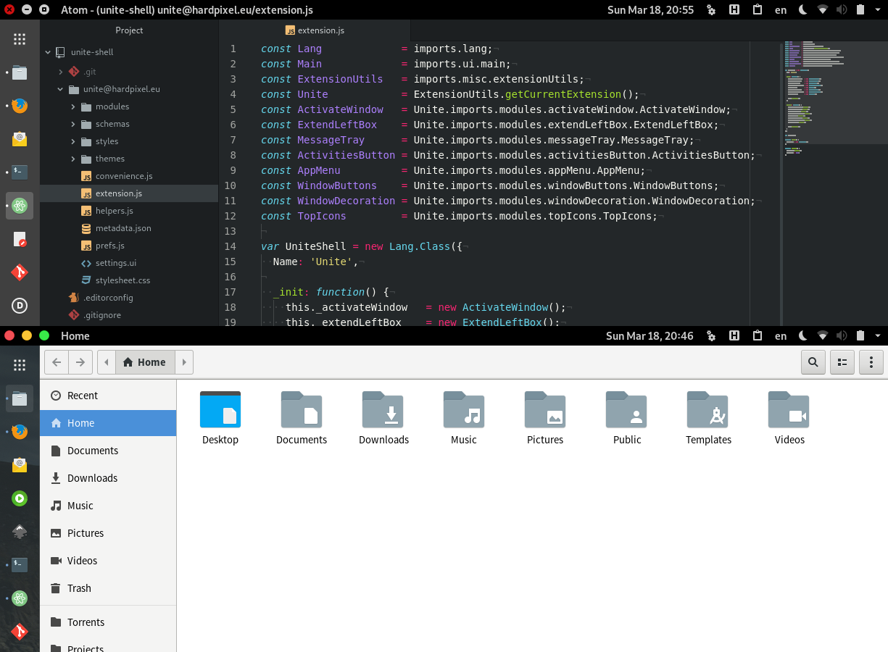Click 'UniteShell' on code line 14
Image resolution: width=888 pixels, height=652 pixels.
pos(316,246)
